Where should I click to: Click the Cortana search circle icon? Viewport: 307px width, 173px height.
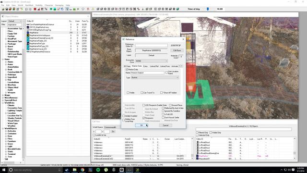tap(11, 170)
